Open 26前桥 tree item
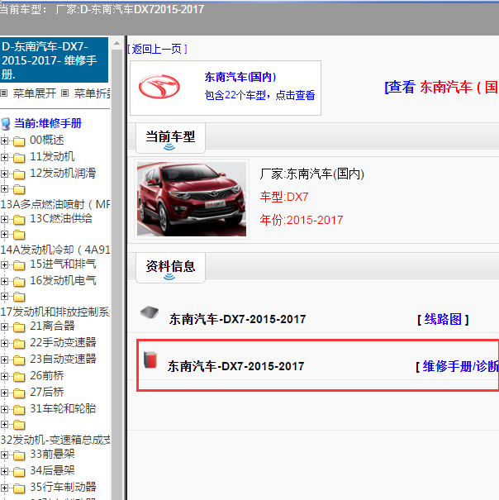499x500 pixels. point(46,376)
